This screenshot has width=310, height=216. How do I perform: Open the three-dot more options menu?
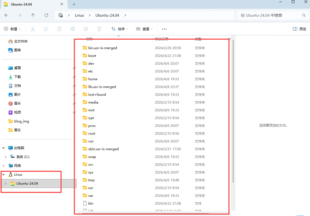pyautogui.click(x=164, y=29)
